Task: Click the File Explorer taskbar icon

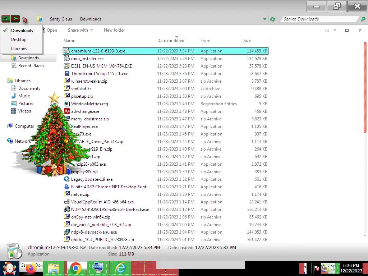Action: coord(53,268)
